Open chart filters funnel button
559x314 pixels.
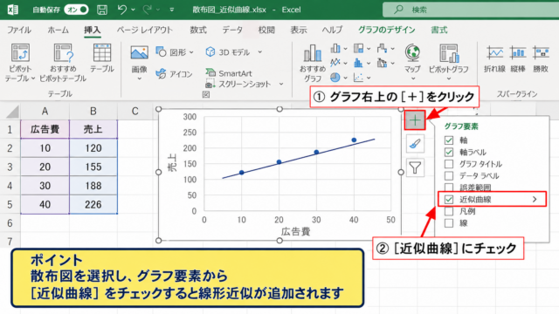click(415, 167)
